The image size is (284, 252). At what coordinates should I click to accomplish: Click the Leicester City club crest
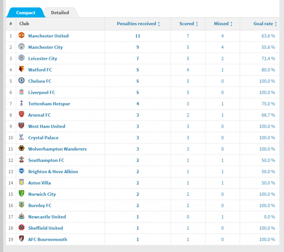pos(21,58)
